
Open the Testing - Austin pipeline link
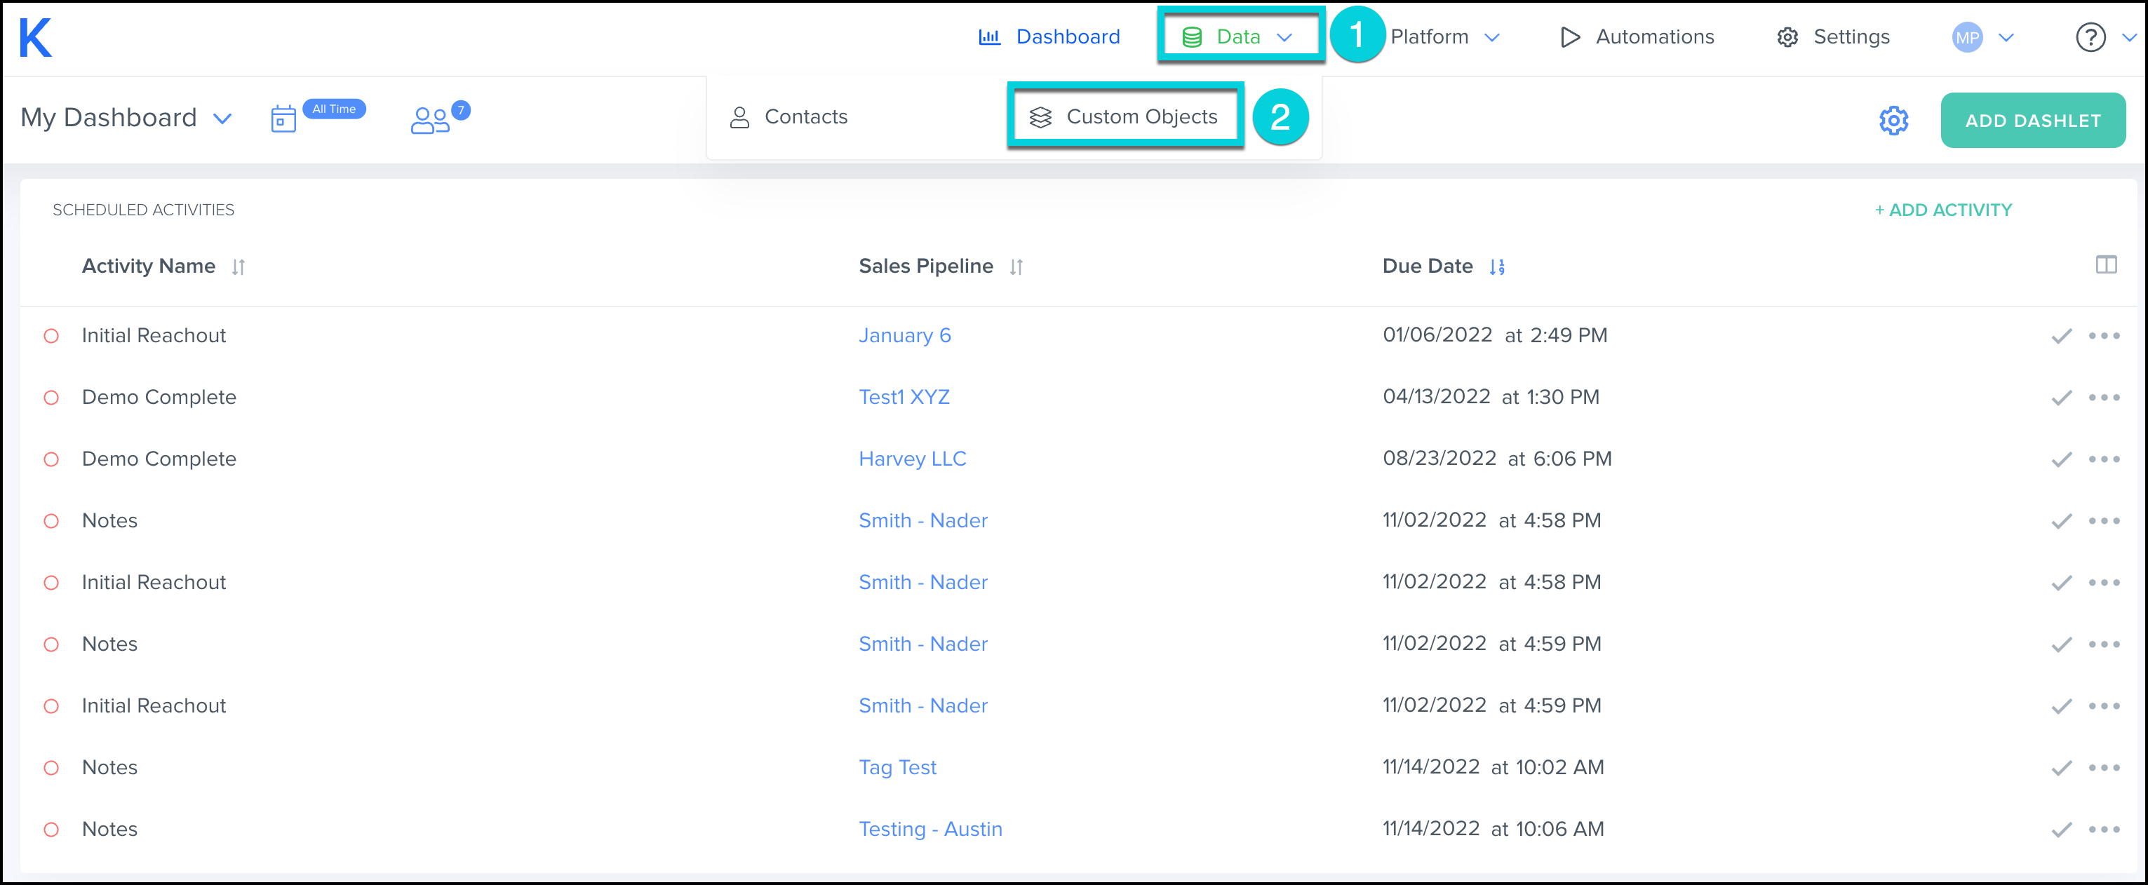click(929, 829)
